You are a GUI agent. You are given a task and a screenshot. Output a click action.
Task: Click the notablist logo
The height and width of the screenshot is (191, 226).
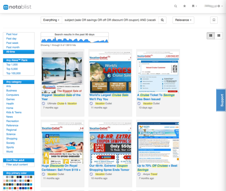pos(17,7)
